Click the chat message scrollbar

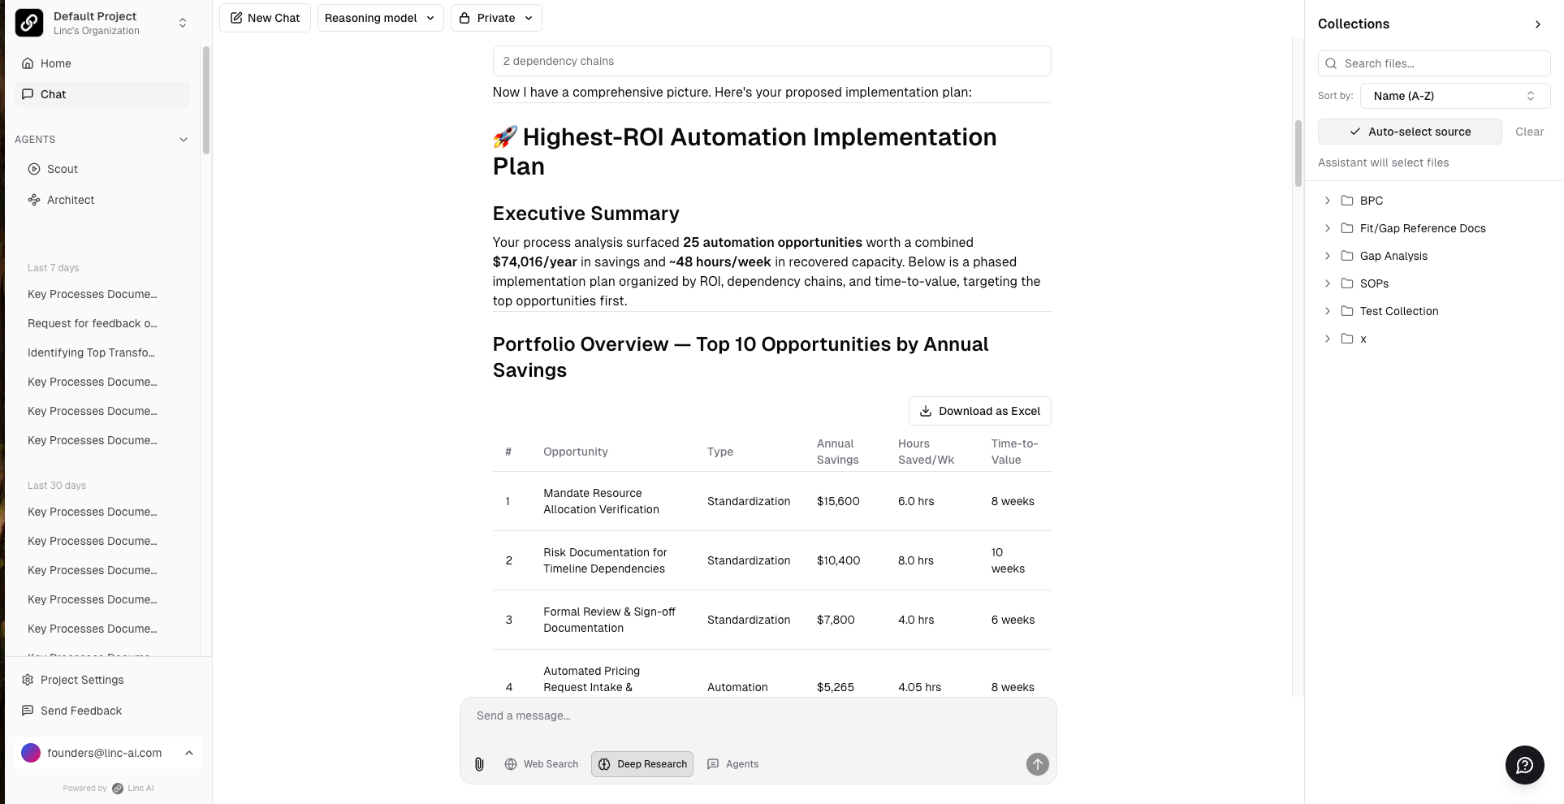[x=1298, y=154]
